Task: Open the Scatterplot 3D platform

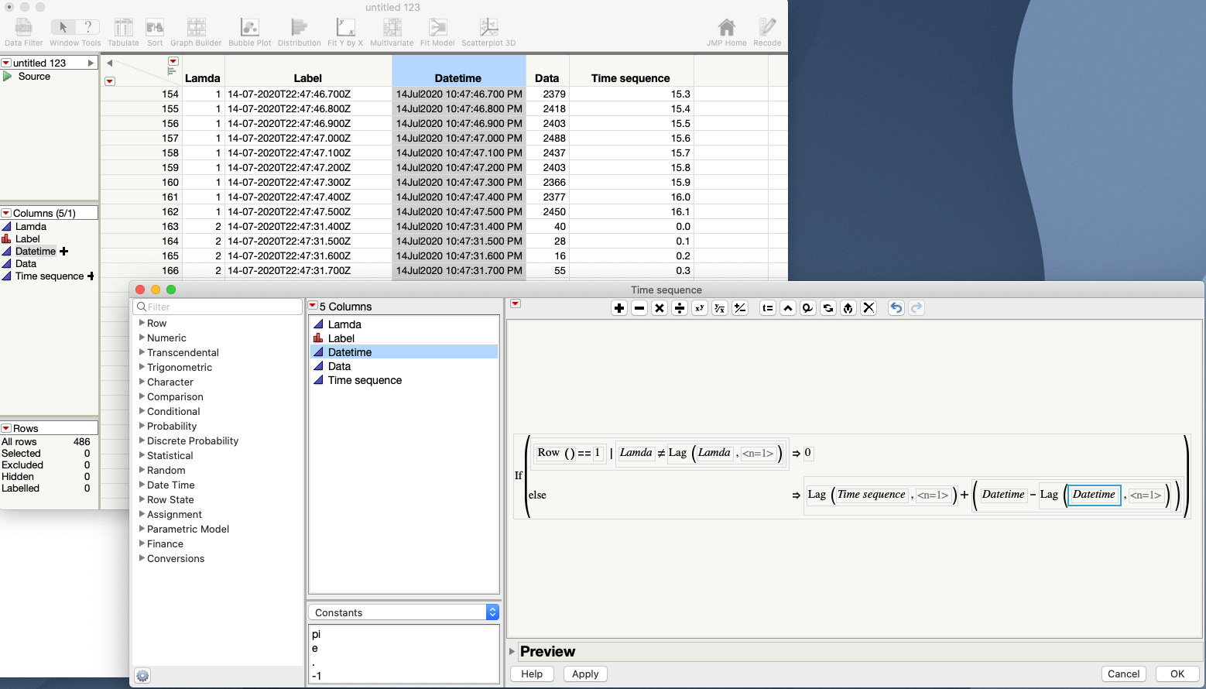Action: point(487,27)
